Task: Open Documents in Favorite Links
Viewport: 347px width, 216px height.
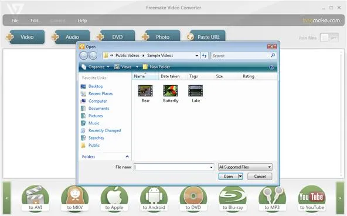Action: (98, 109)
